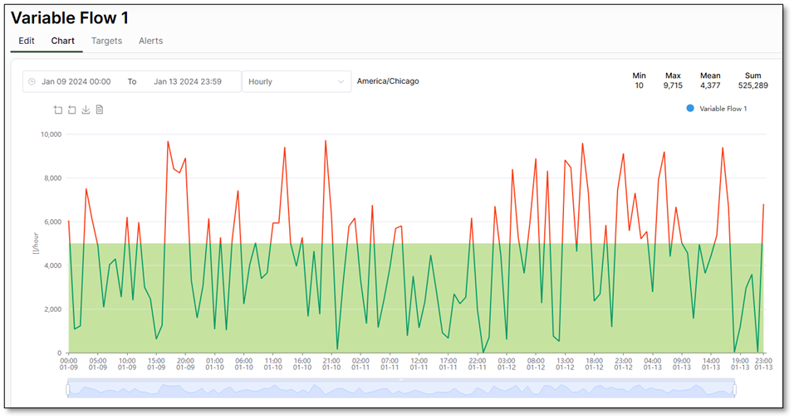Image resolution: width=794 pixels, height=419 pixels.
Task: Click the America/Chicago timezone label
Action: 388,81
